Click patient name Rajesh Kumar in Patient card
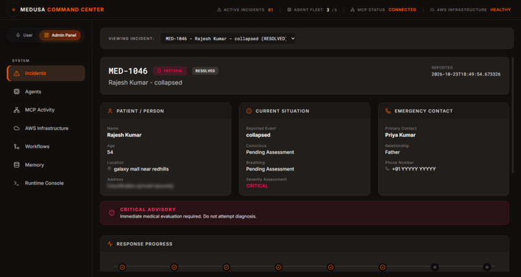The image size is (521, 277). [x=124, y=135]
